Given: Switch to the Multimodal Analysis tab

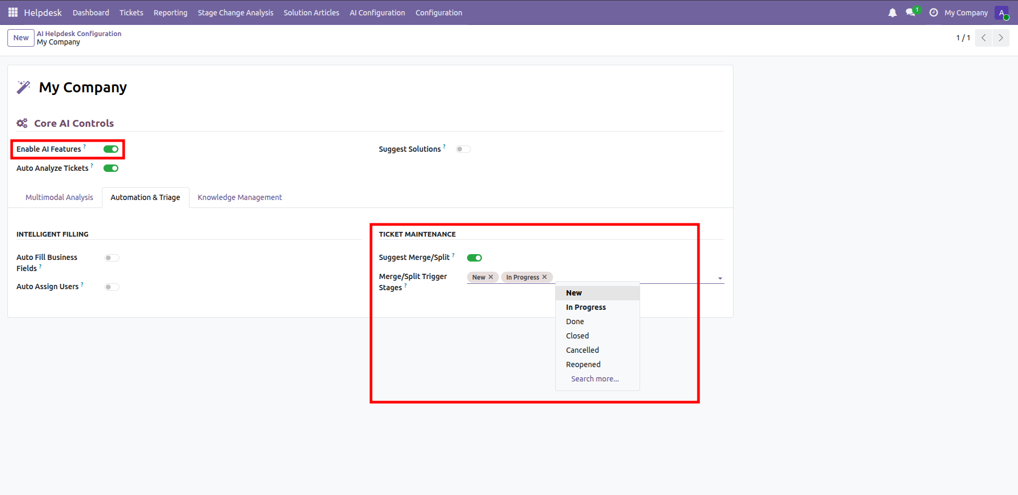Looking at the screenshot, I should click(x=59, y=197).
